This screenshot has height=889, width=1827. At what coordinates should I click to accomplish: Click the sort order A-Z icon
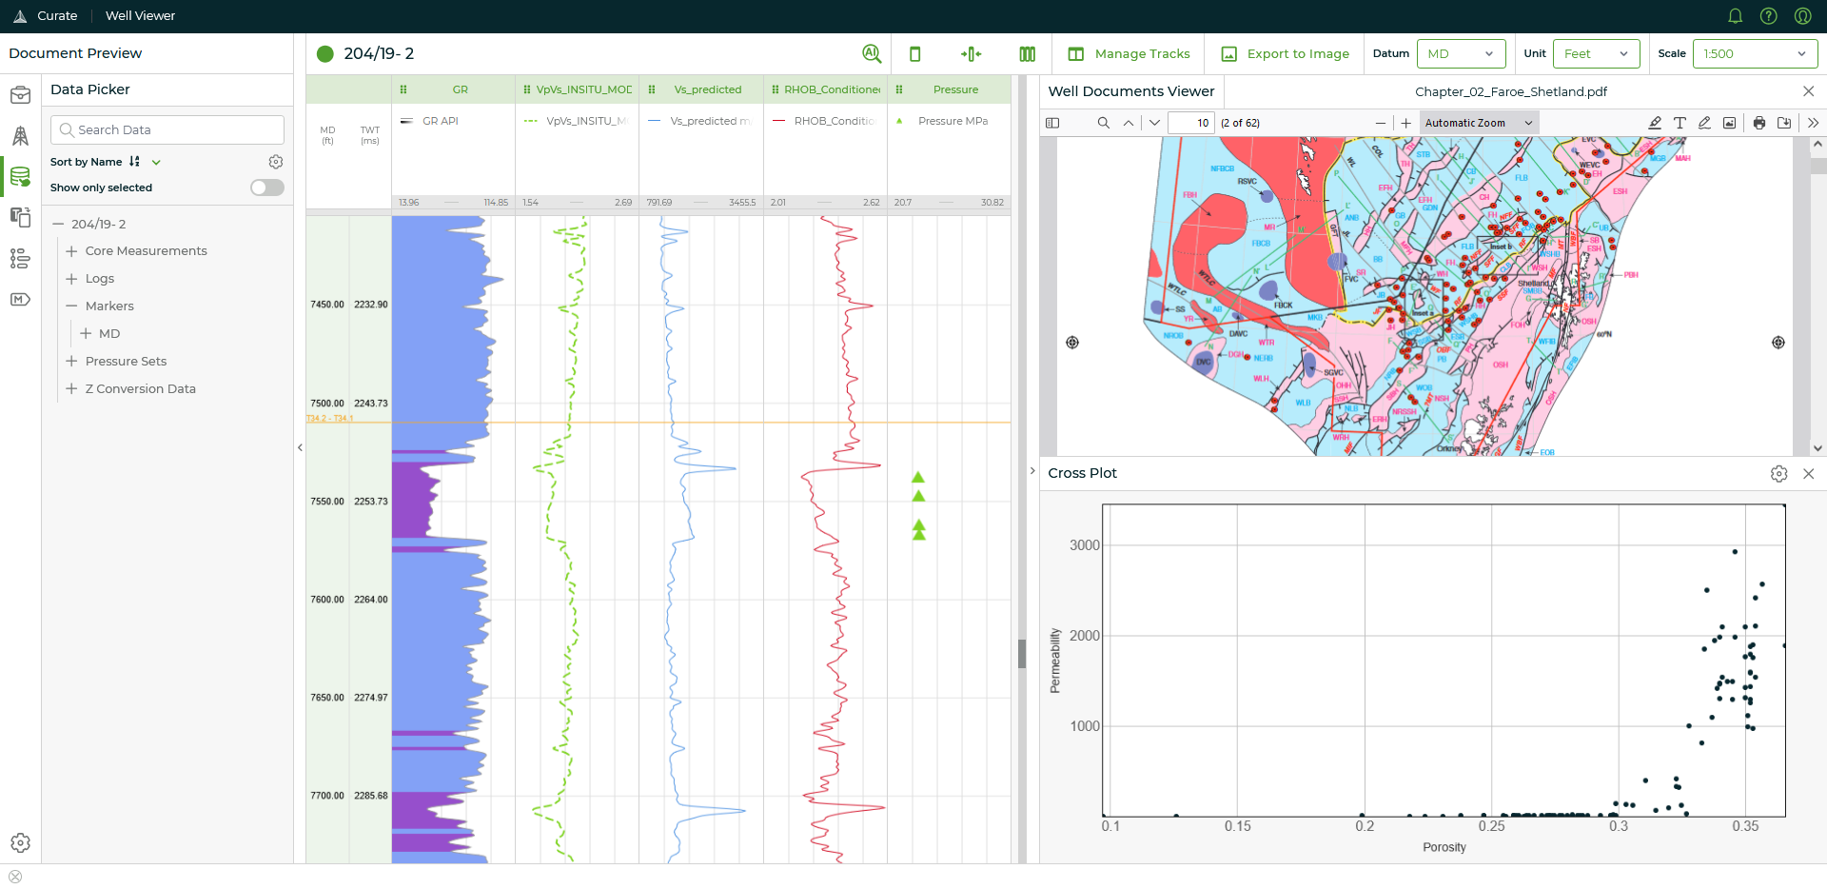[134, 162]
